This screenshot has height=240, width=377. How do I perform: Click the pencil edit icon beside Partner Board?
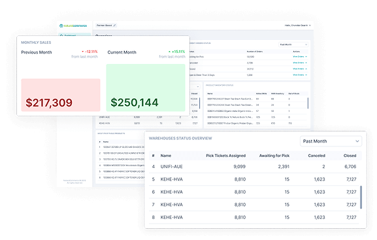pyautogui.click(x=114, y=26)
